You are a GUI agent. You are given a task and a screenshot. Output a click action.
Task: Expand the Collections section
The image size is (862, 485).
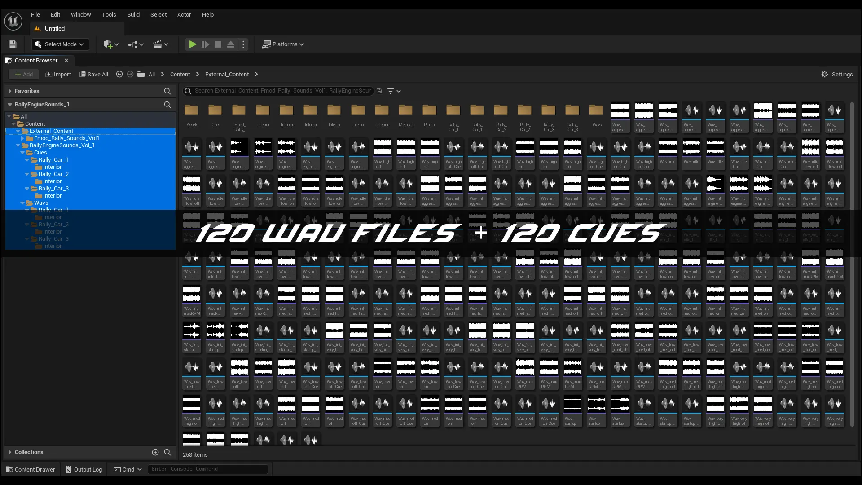(x=10, y=452)
